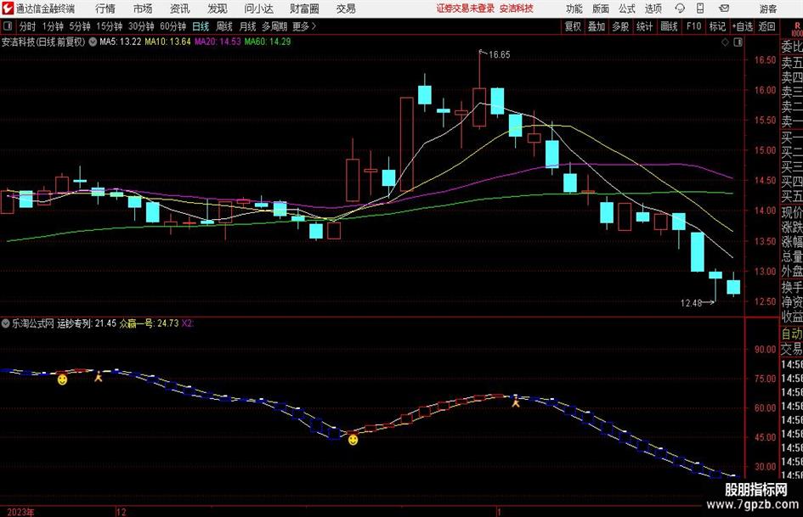Viewport: 803px width, 517px height.
Task: Click the first yellow smiley marker near 75.00
Action: pyautogui.click(x=62, y=379)
